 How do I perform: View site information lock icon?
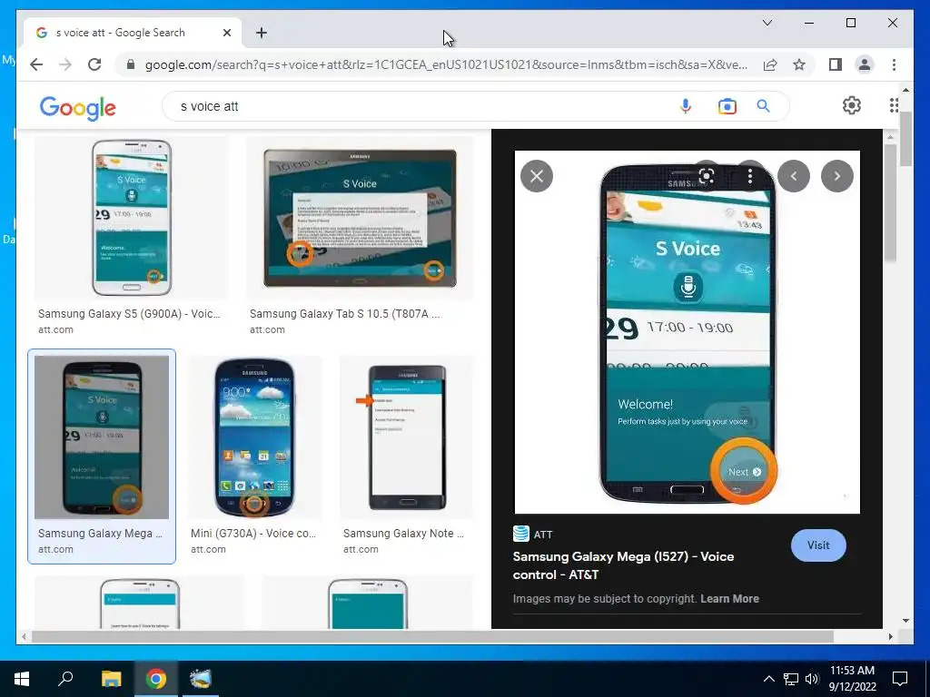coord(131,64)
